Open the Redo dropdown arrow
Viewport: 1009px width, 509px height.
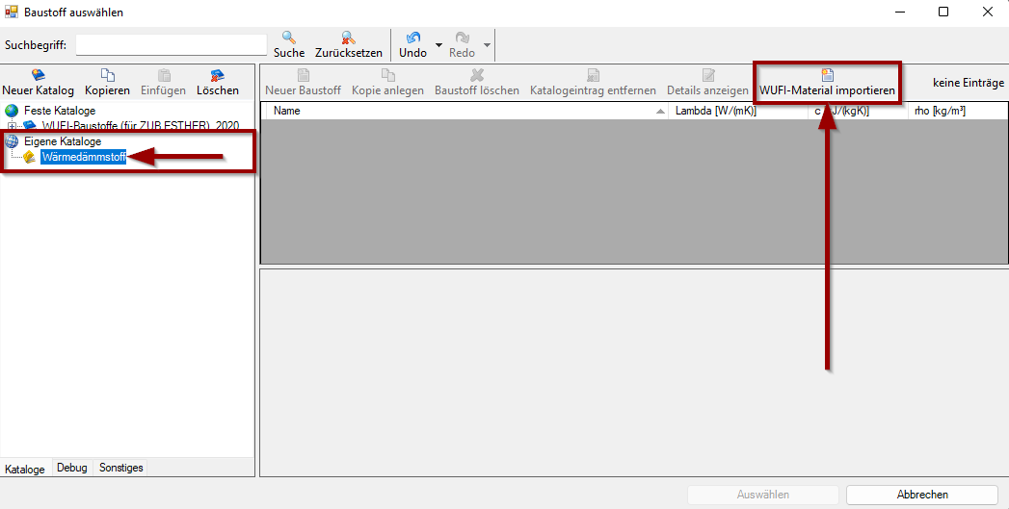(487, 45)
